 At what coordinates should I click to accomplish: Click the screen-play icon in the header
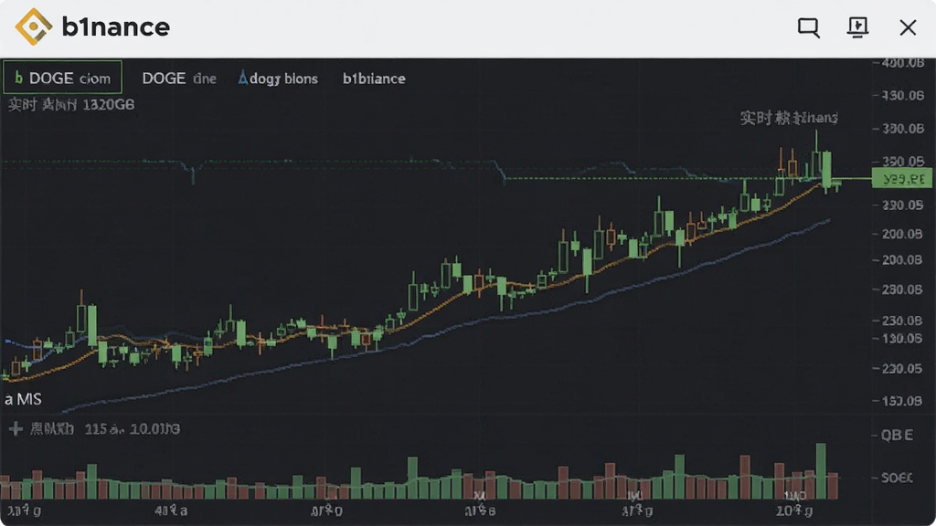tap(857, 27)
